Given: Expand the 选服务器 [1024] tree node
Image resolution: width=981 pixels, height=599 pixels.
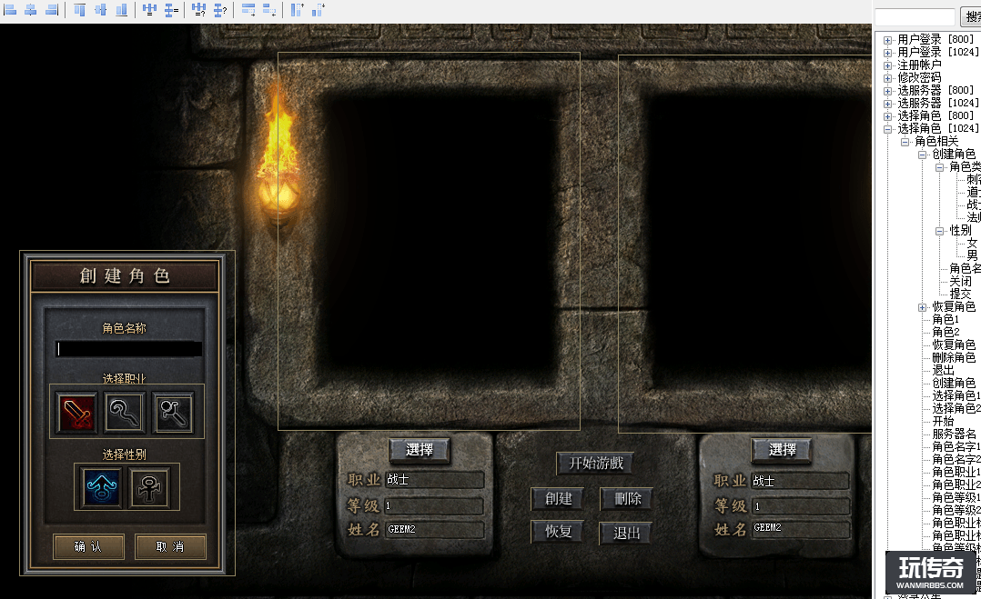Looking at the screenshot, I should [887, 103].
